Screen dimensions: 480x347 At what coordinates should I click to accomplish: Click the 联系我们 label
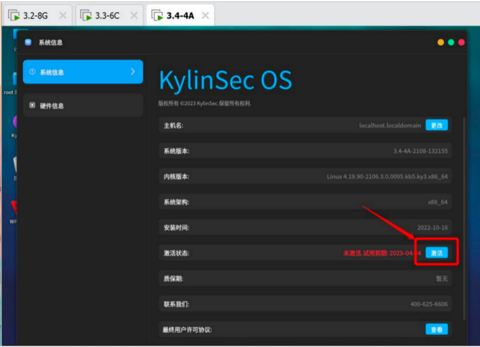176,304
